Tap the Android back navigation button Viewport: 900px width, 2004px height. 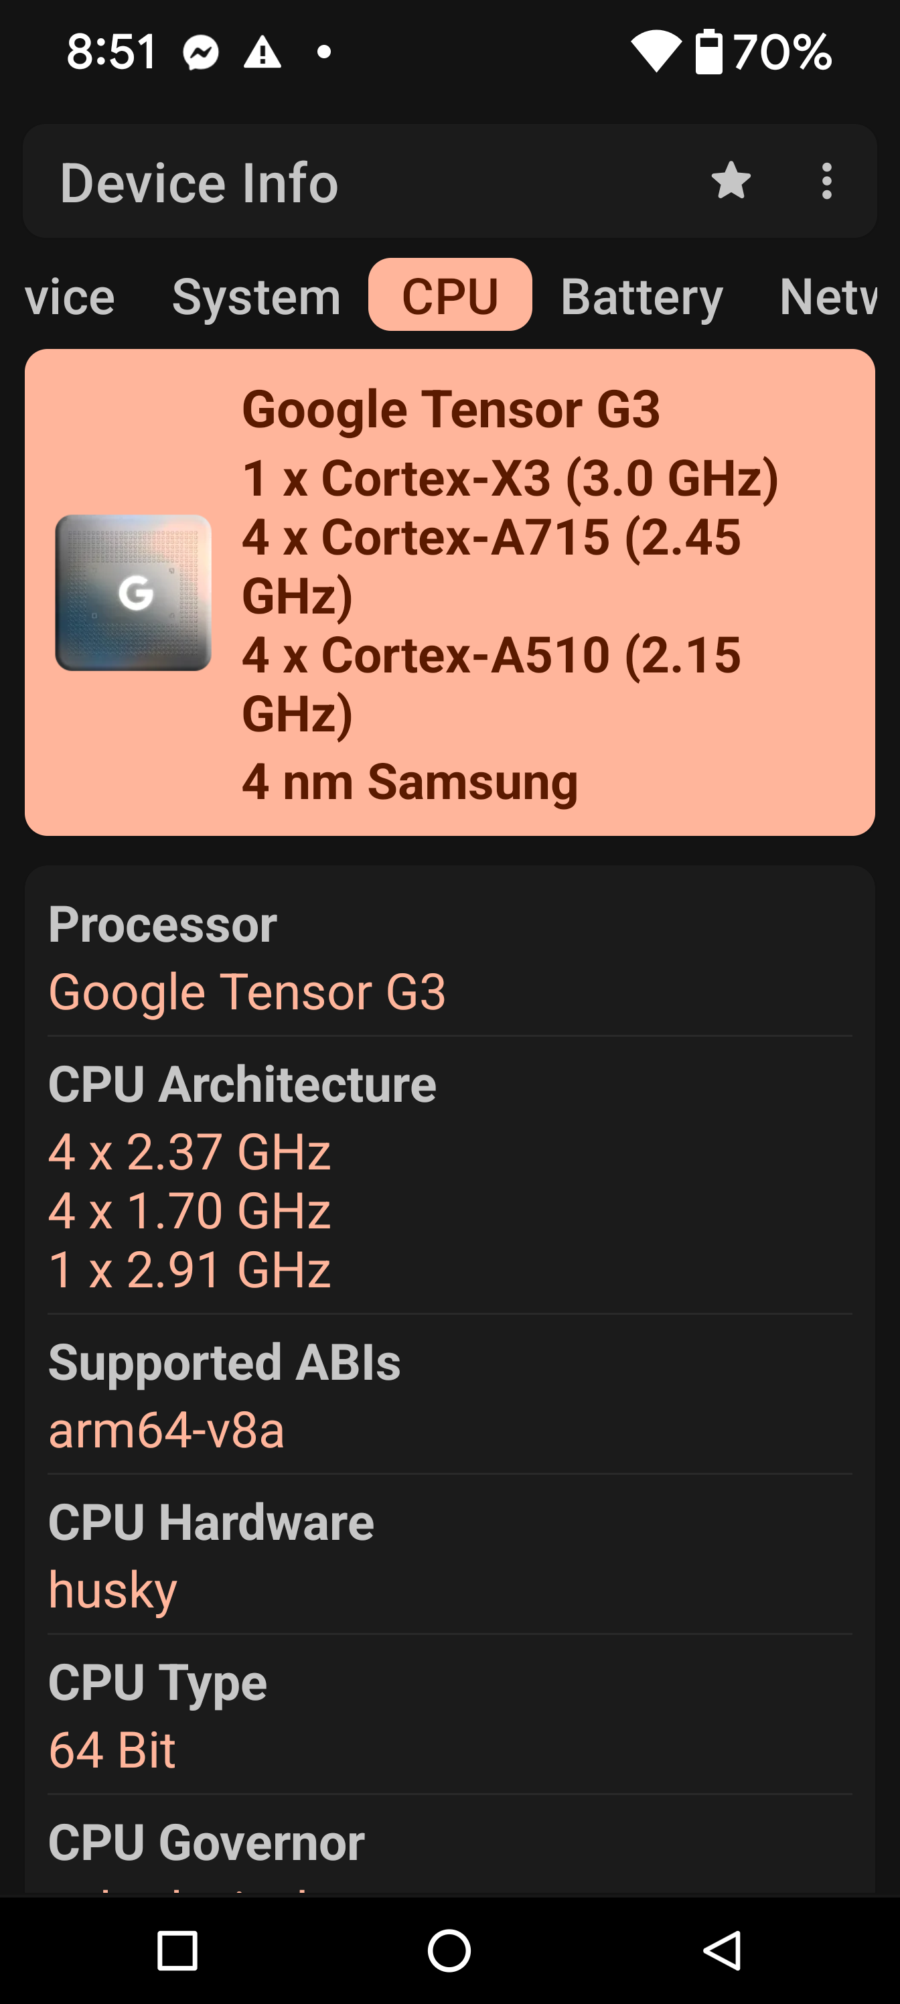click(x=722, y=1950)
